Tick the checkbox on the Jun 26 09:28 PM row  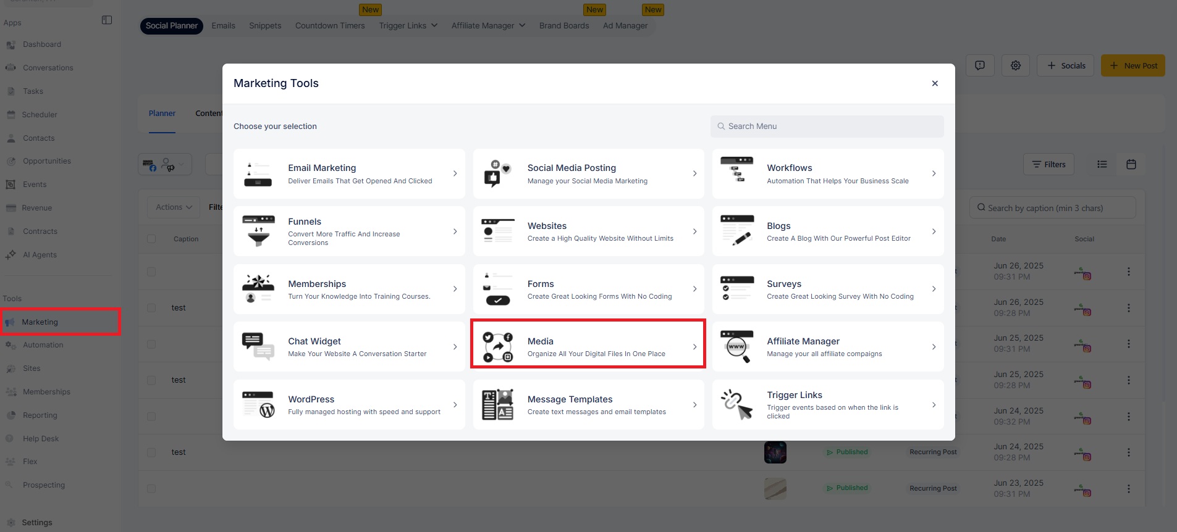point(151,308)
